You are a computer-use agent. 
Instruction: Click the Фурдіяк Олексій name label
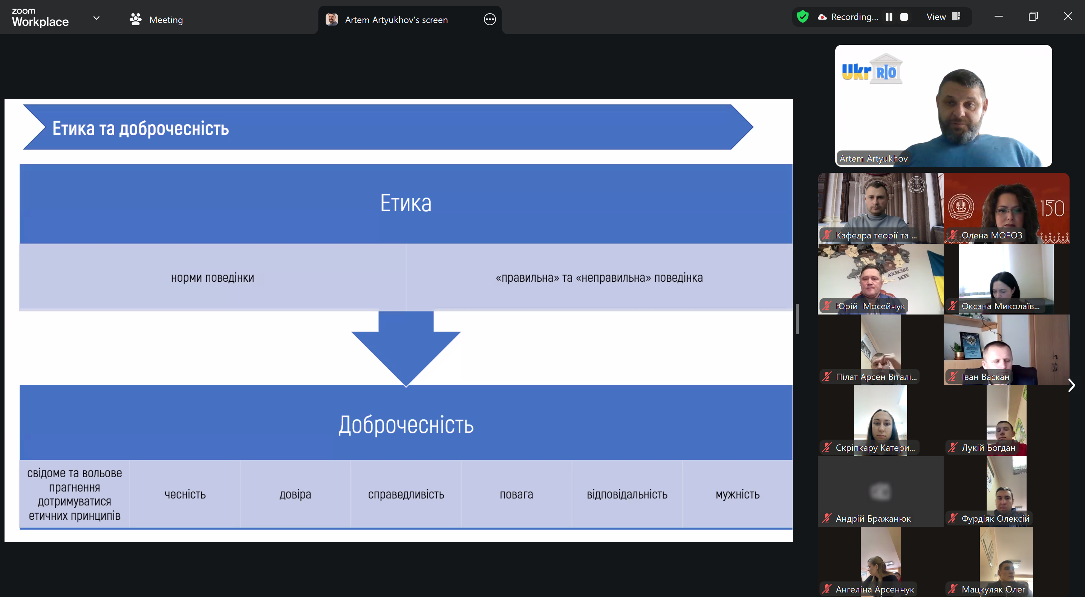click(995, 518)
